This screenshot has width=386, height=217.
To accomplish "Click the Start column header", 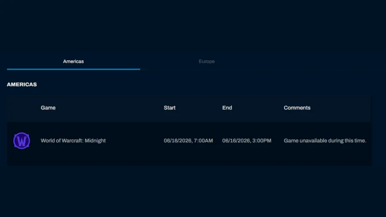I will (170, 108).
